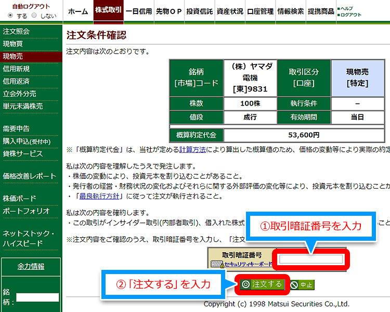Go to the 情報検索 tab
The height and width of the screenshot is (312, 390).
point(291,11)
